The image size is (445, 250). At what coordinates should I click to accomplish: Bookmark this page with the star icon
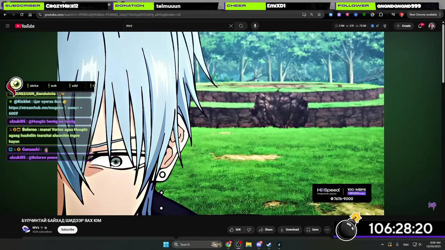pyautogui.click(x=319, y=15)
